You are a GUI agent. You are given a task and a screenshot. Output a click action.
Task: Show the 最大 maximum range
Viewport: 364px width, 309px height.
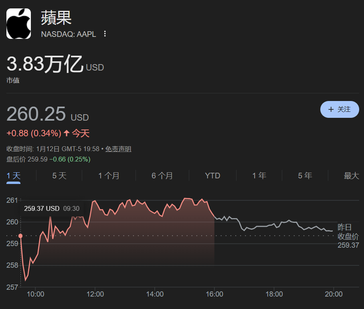tap(351, 176)
